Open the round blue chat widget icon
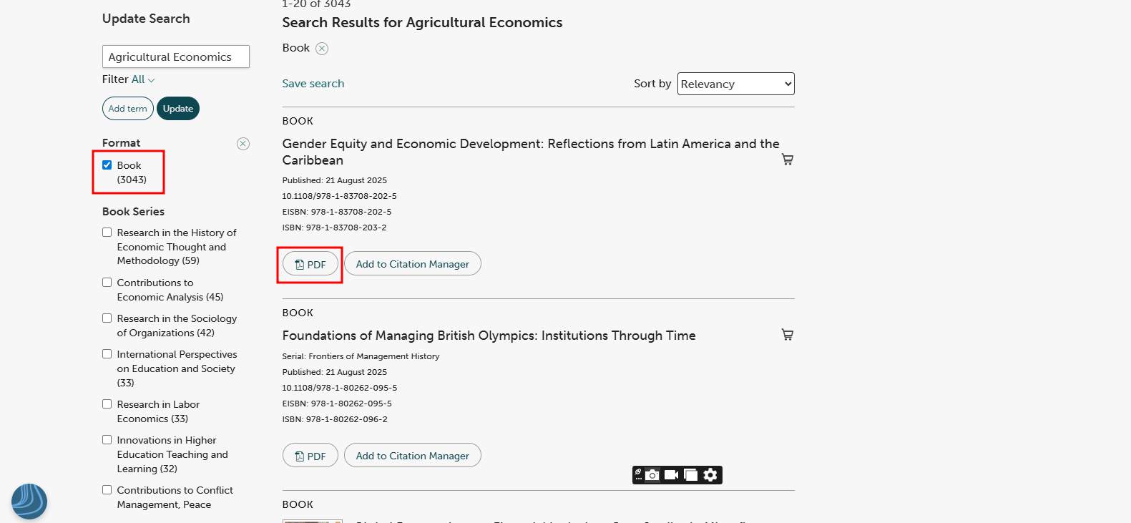The image size is (1131, 523). [29, 502]
